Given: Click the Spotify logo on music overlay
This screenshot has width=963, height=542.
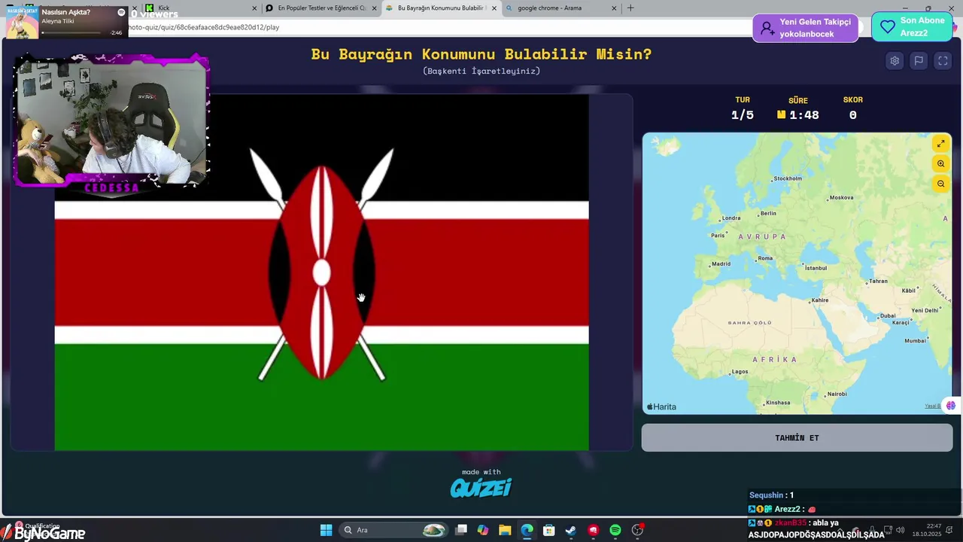Looking at the screenshot, I should 121,13.
